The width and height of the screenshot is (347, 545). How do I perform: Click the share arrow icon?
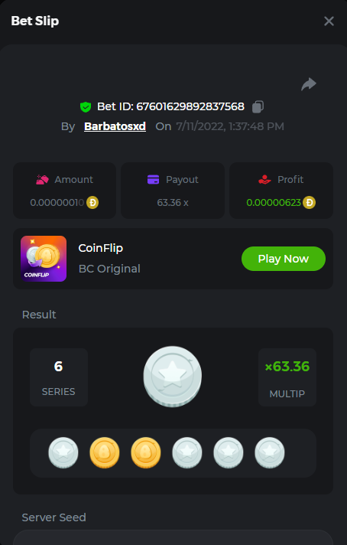pos(309,84)
